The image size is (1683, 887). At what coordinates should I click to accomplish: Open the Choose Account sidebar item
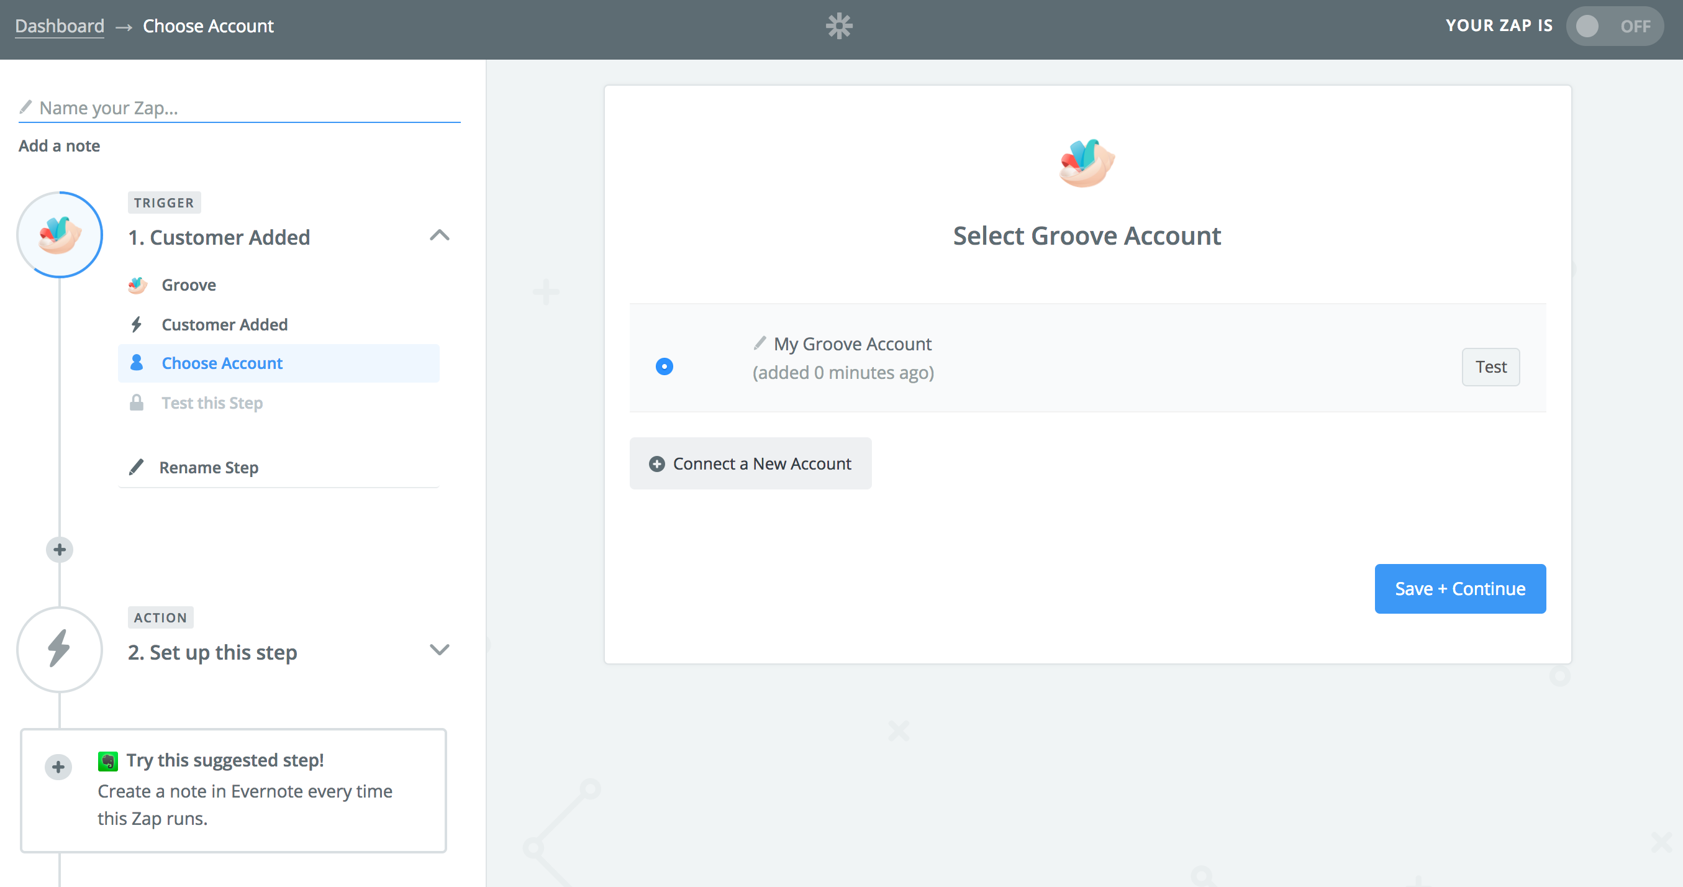[222, 363]
